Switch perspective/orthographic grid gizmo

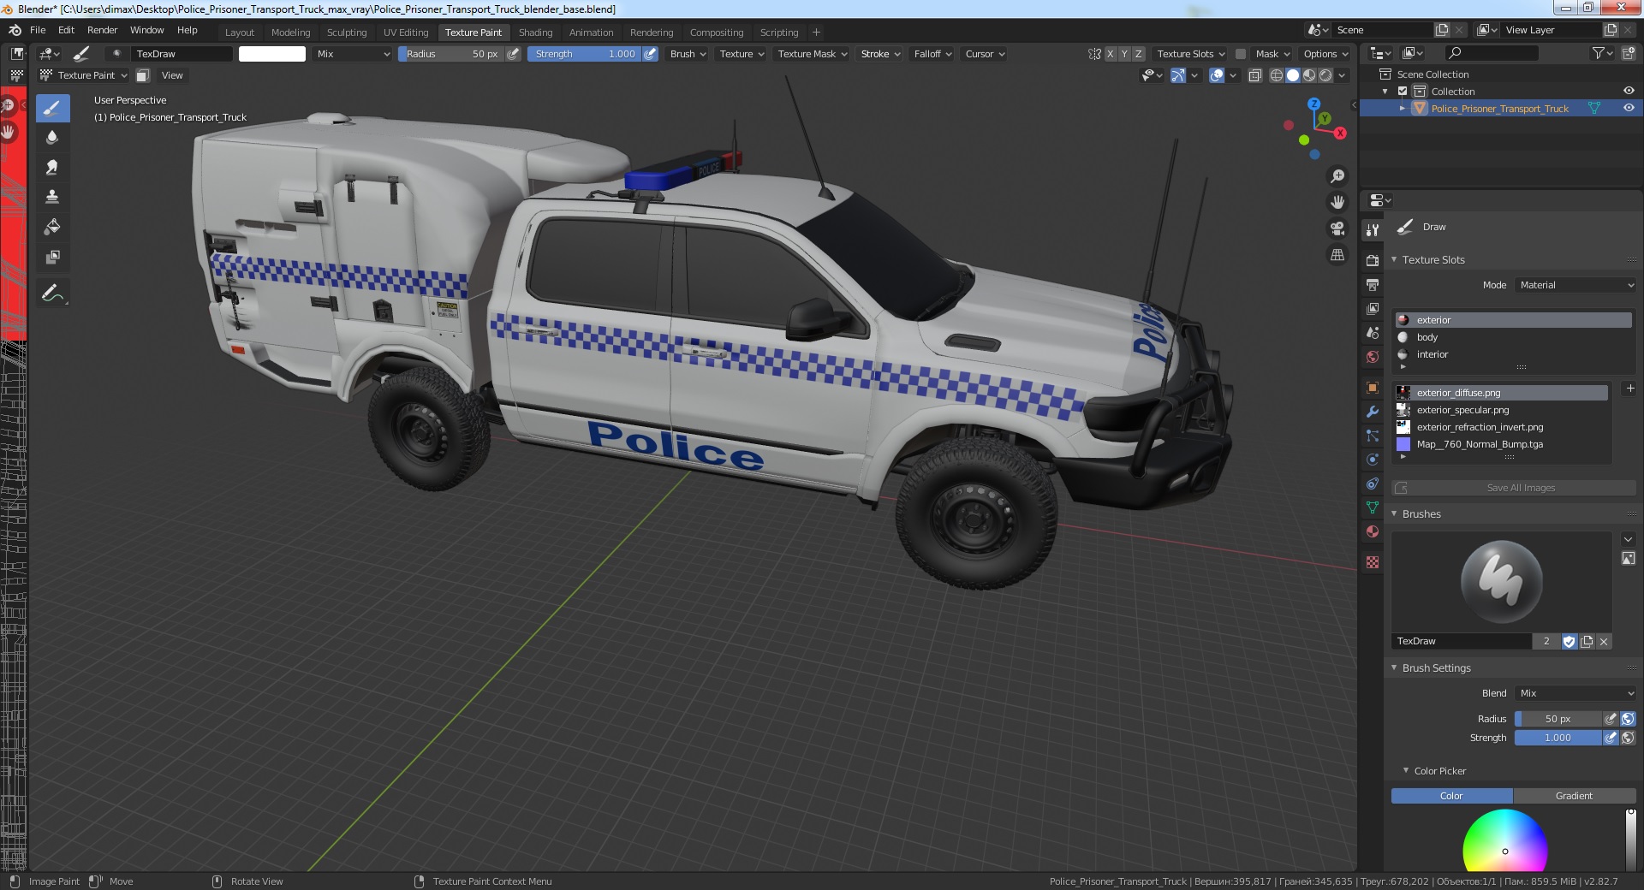(x=1337, y=255)
